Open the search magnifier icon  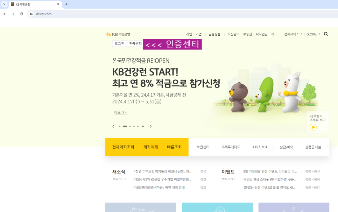click(326, 34)
